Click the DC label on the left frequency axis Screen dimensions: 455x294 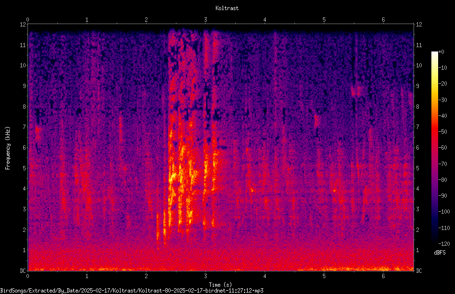click(x=23, y=270)
